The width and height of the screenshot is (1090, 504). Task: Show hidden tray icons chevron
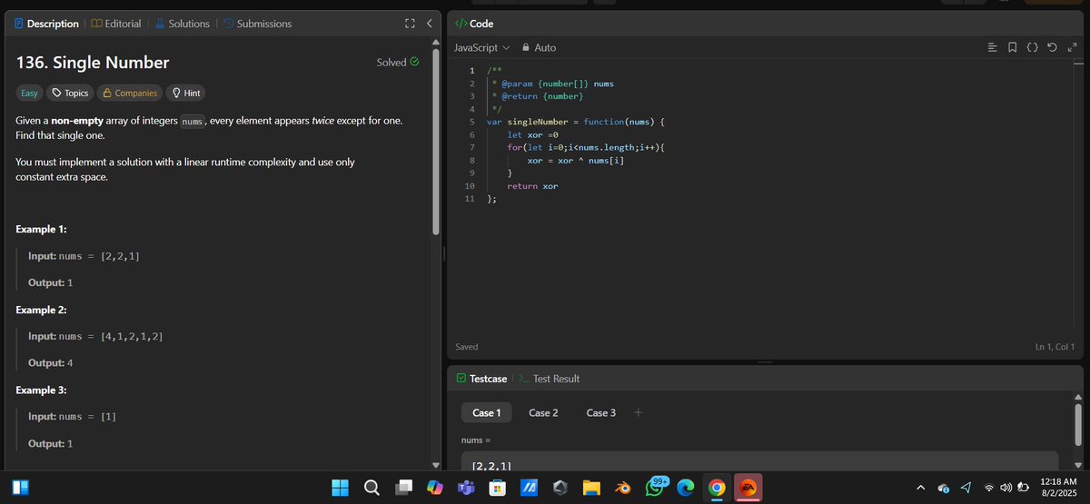coord(921,488)
